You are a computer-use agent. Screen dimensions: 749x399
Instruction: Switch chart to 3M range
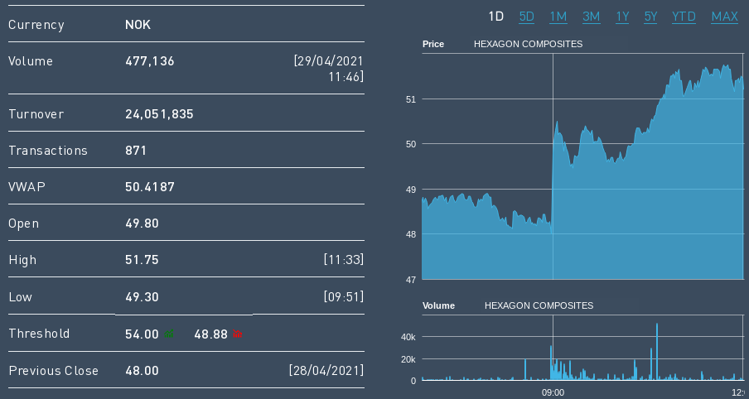(x=591, y=17)
